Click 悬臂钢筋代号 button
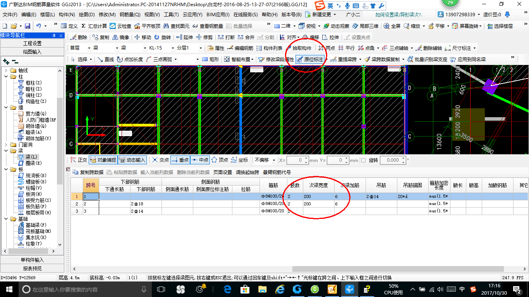Screen dimensions: 529x297 pos(277,172)
